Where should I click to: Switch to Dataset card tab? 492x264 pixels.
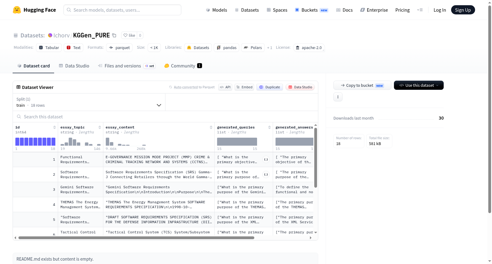coord(34,66)
